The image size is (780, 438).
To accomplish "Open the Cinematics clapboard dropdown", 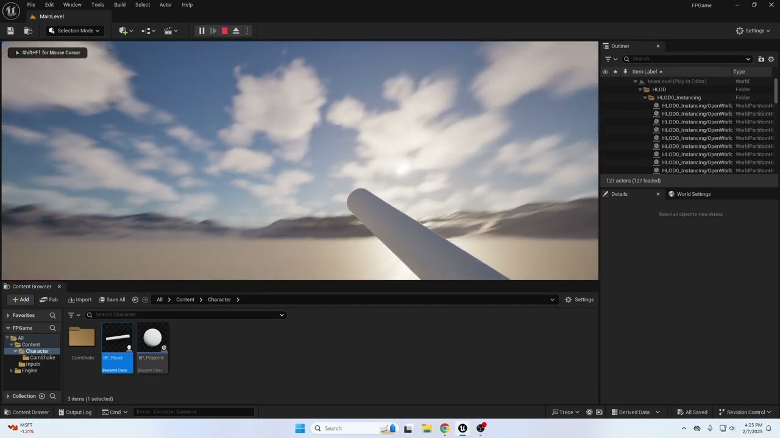I will click(x=171, y=31).
